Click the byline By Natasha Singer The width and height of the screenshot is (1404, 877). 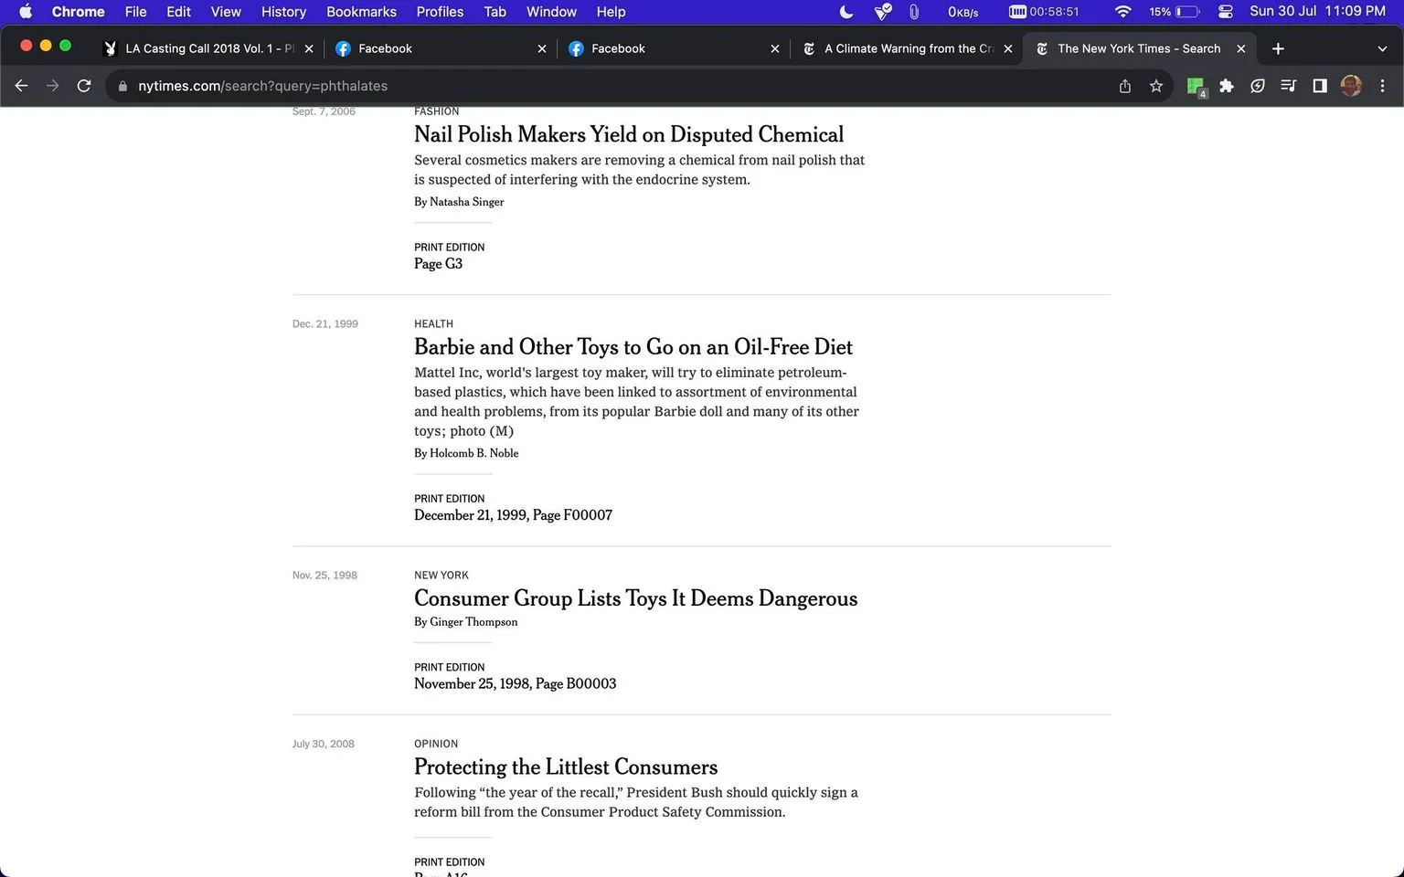coord(459,202)
